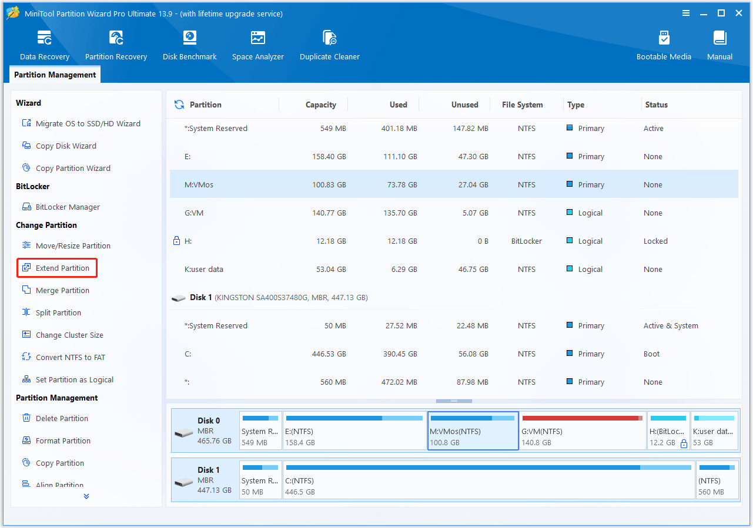Choose Set Partition as Logical

coord(68,379)
